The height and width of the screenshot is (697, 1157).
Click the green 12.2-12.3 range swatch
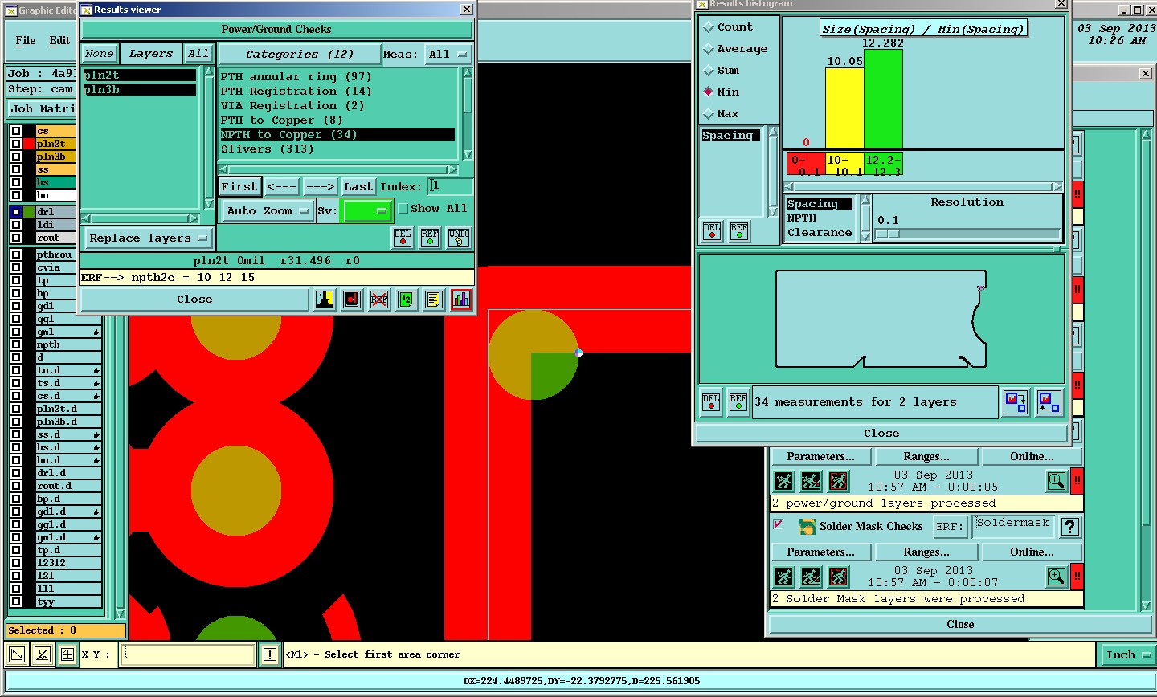tap(883, 164)
